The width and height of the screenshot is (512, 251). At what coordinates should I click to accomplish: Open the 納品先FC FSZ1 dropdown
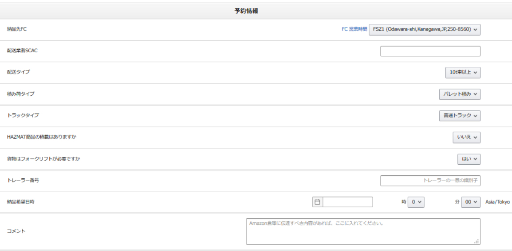424,30
